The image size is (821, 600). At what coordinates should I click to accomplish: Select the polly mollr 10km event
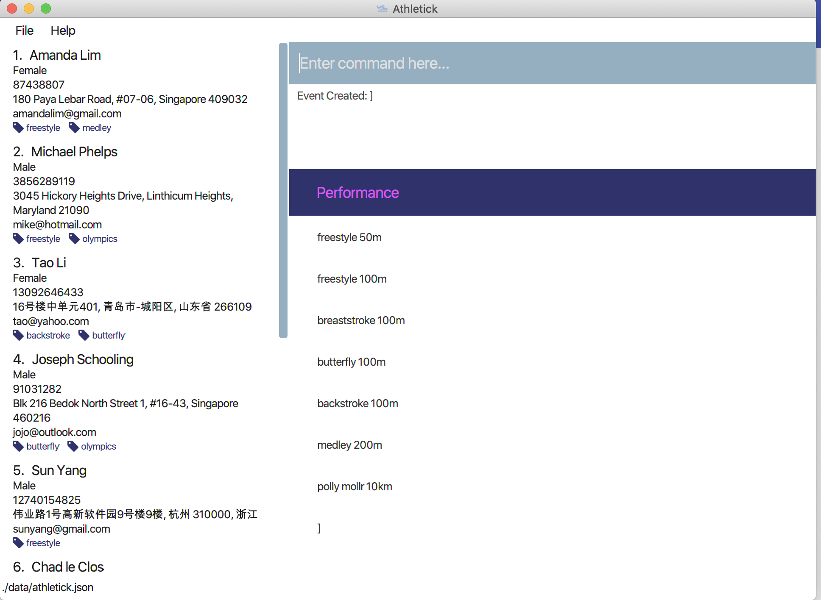click(355, 486)
